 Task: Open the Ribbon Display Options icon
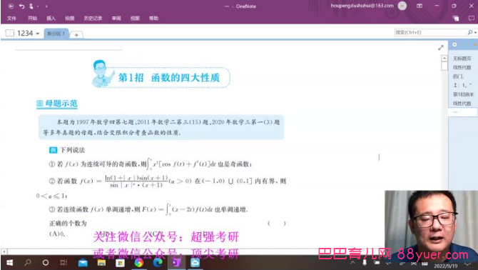(419, 6)
